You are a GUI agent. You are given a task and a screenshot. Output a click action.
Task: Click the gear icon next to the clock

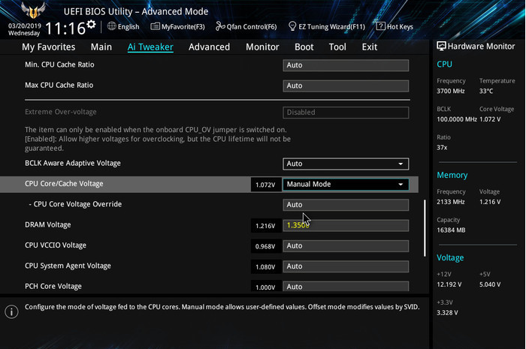(x=91, y=25)
